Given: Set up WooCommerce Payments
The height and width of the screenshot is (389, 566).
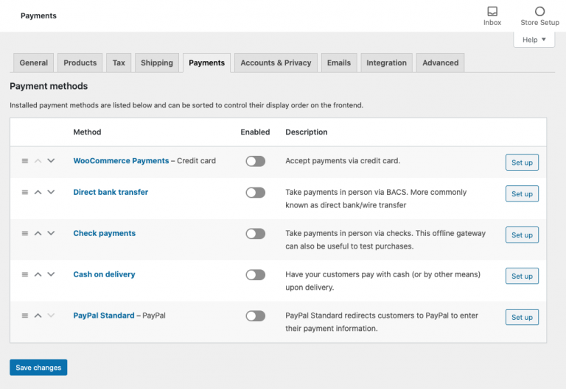Looking at the screenshot, I should coord(522,163).
